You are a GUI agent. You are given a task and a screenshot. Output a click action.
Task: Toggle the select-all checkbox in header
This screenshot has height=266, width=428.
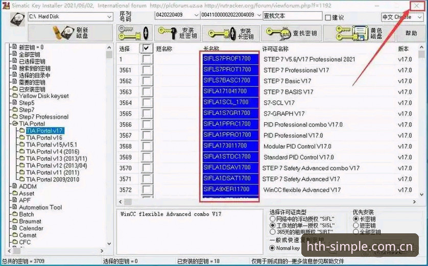(147, 49)
